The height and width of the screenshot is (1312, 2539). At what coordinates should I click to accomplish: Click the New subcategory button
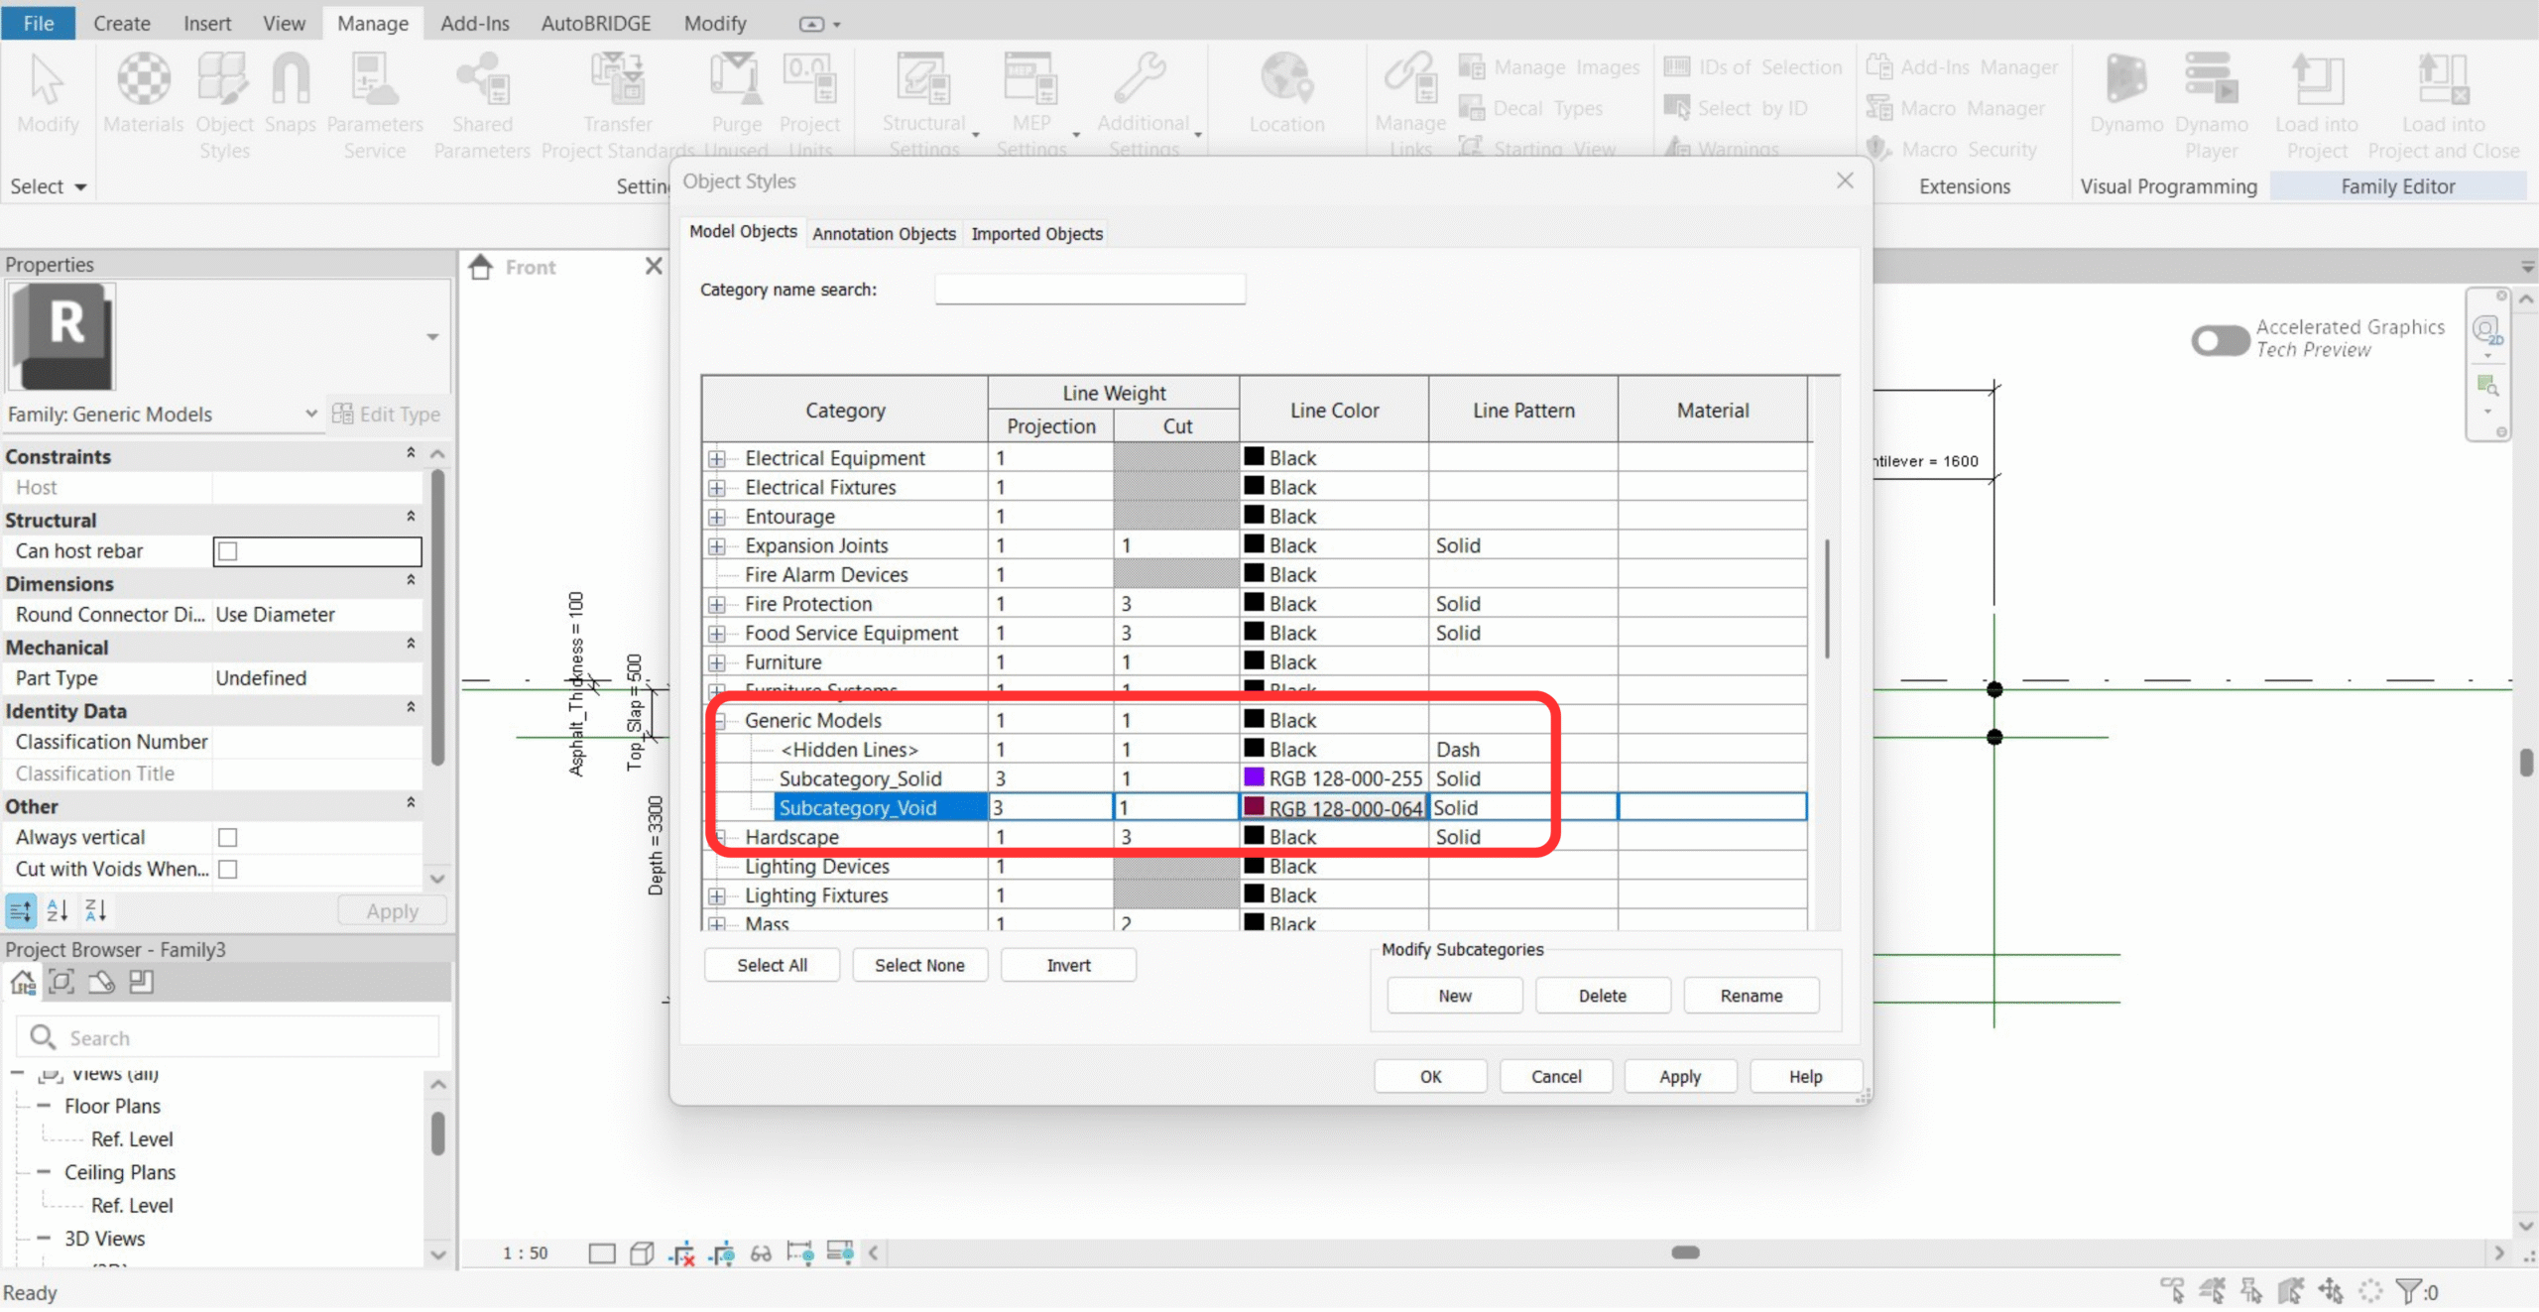(x=1454, y=996)
